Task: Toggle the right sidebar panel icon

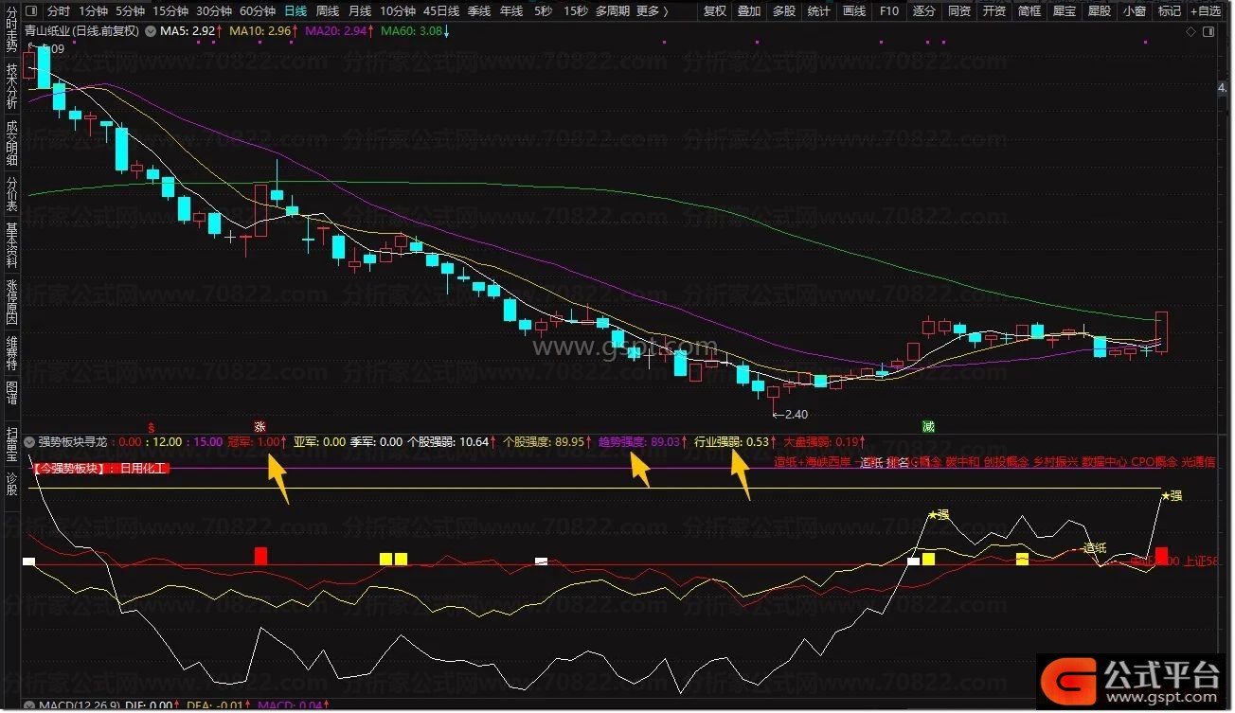Action: pos(1208,31)
